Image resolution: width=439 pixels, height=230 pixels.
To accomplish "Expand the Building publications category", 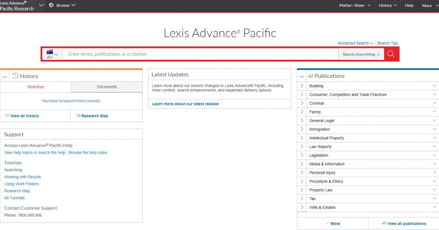I will [302, 86].
